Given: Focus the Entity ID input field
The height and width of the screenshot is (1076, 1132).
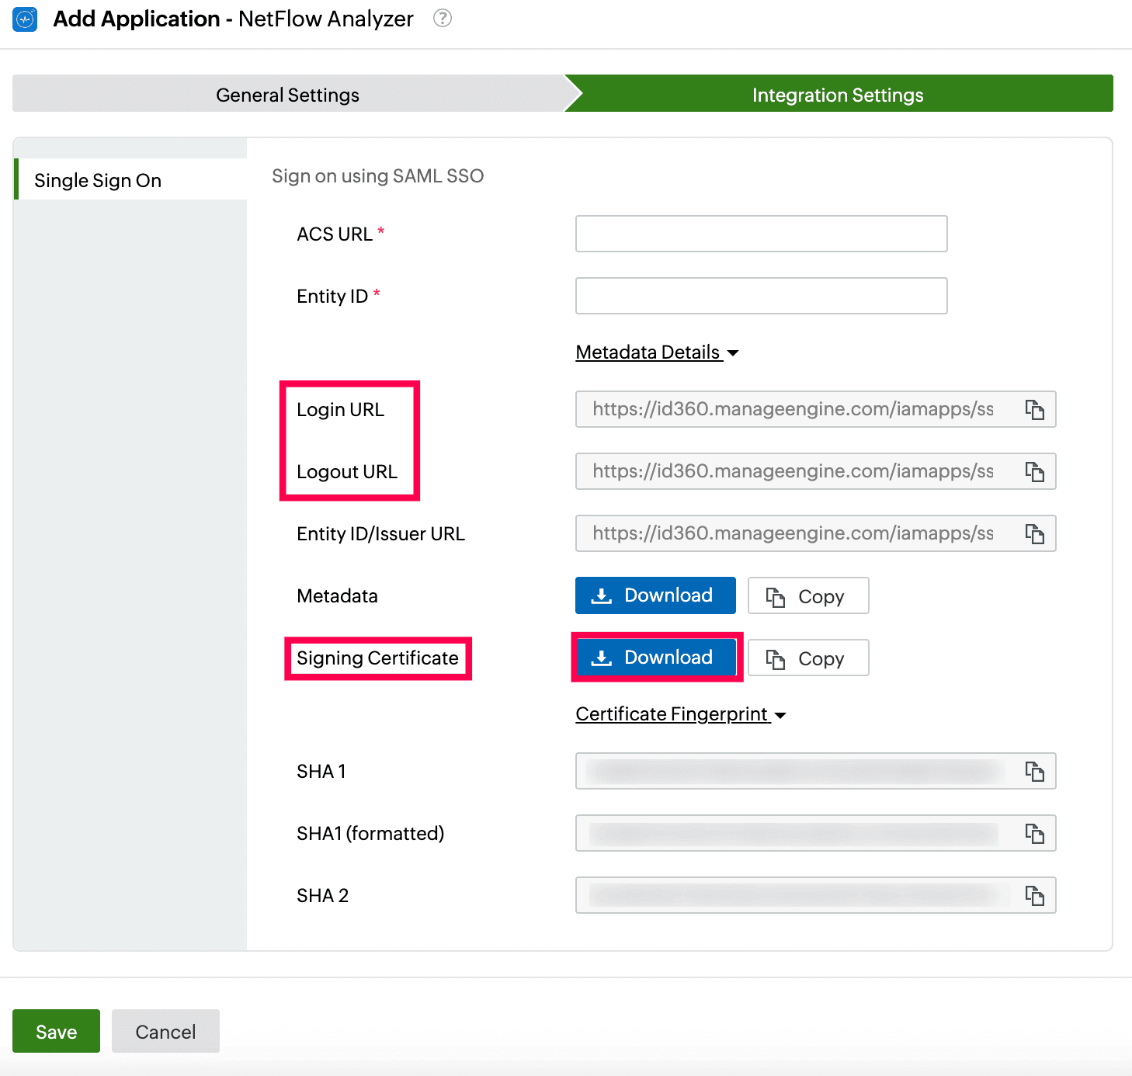Looking at the screenshot, I should pos(762,296).
